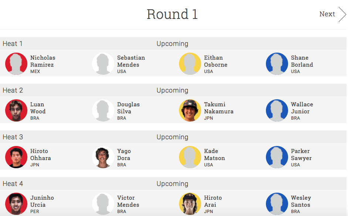The width and height of the screenshot is (348, 216).
Task: Click Douglas Silva's white avatar placeholder
Action: (103, 110)
